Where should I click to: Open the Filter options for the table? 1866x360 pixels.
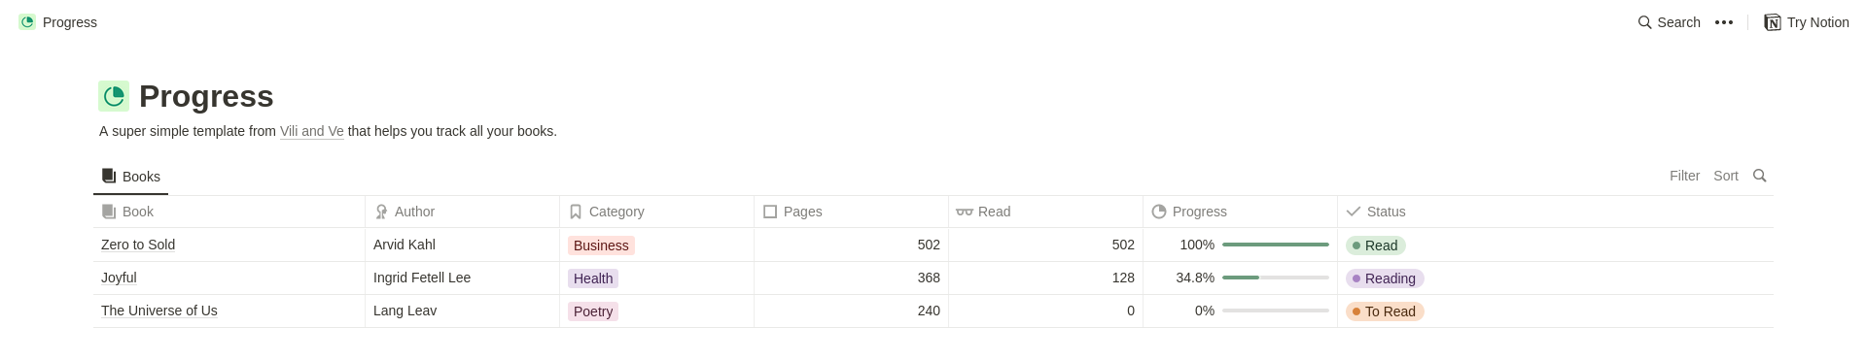click(x=1684, y=176)
